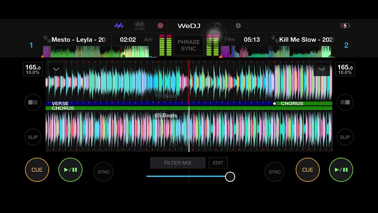Viewport: 378px width, 213px height.
Task: Open the settings gear icon
Action: click(238, 26)
